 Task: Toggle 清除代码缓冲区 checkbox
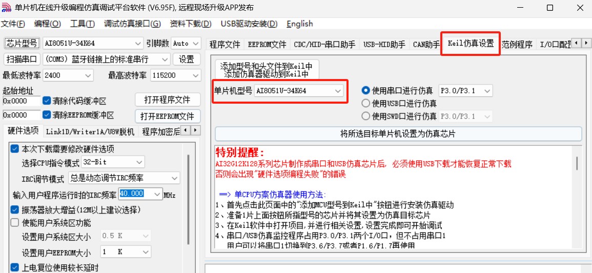point(47,101)
